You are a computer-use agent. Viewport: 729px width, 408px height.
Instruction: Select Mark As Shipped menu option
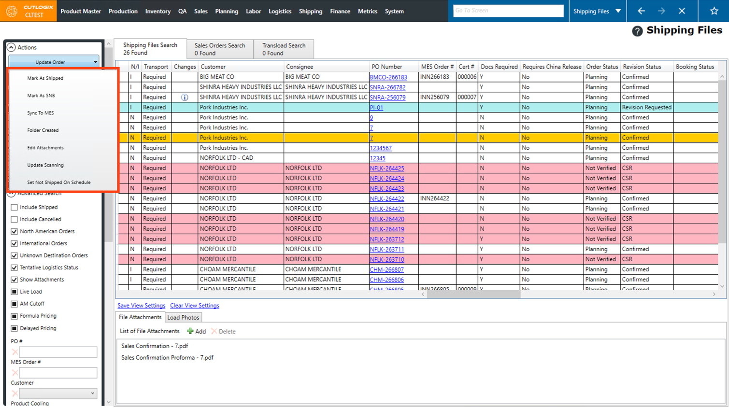point(45,78)
